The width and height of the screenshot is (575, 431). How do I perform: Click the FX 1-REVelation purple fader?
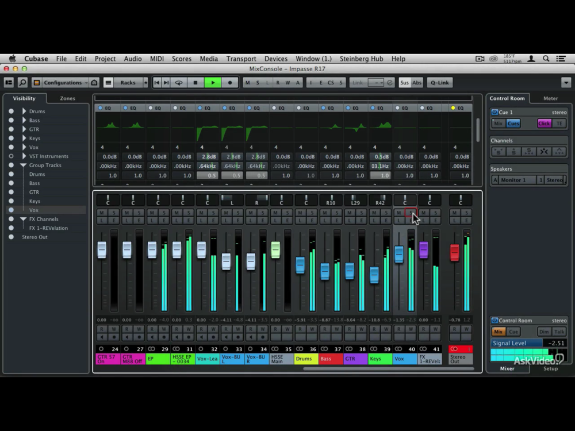[x=424, y=249]
